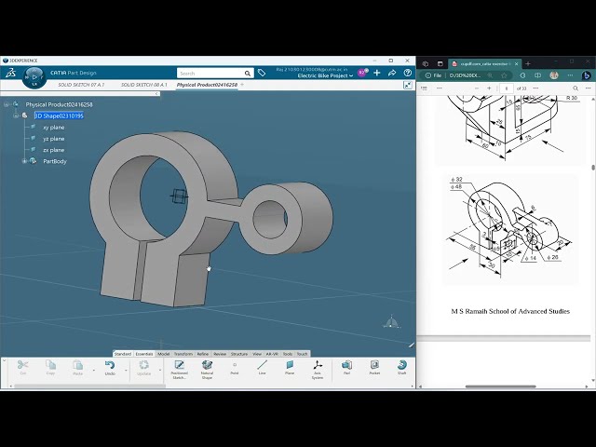
Task: Switch to the Touch tab
Action: (x=302, y=354)
